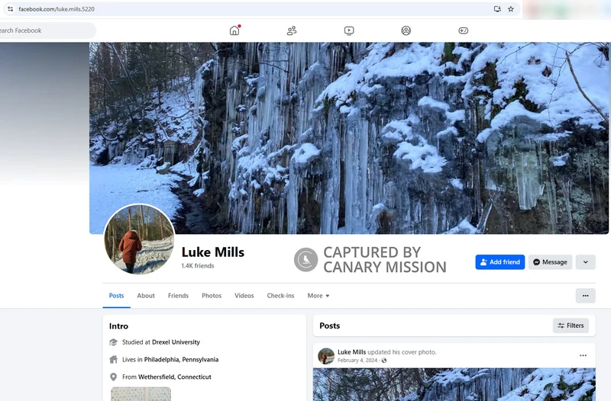This screenshot has width=611, height=401.
Task: Switch to the Friends tab
Action: (178, 296)
